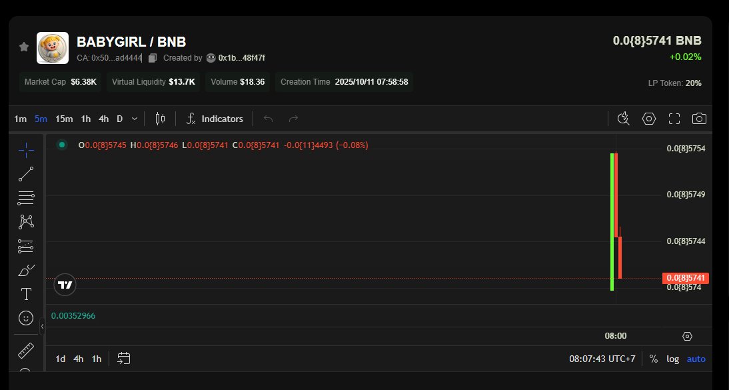Viewport: 729px width, 390px height.
Task: Set the bottom date range to 4h
Action: [x=79, y=359]
